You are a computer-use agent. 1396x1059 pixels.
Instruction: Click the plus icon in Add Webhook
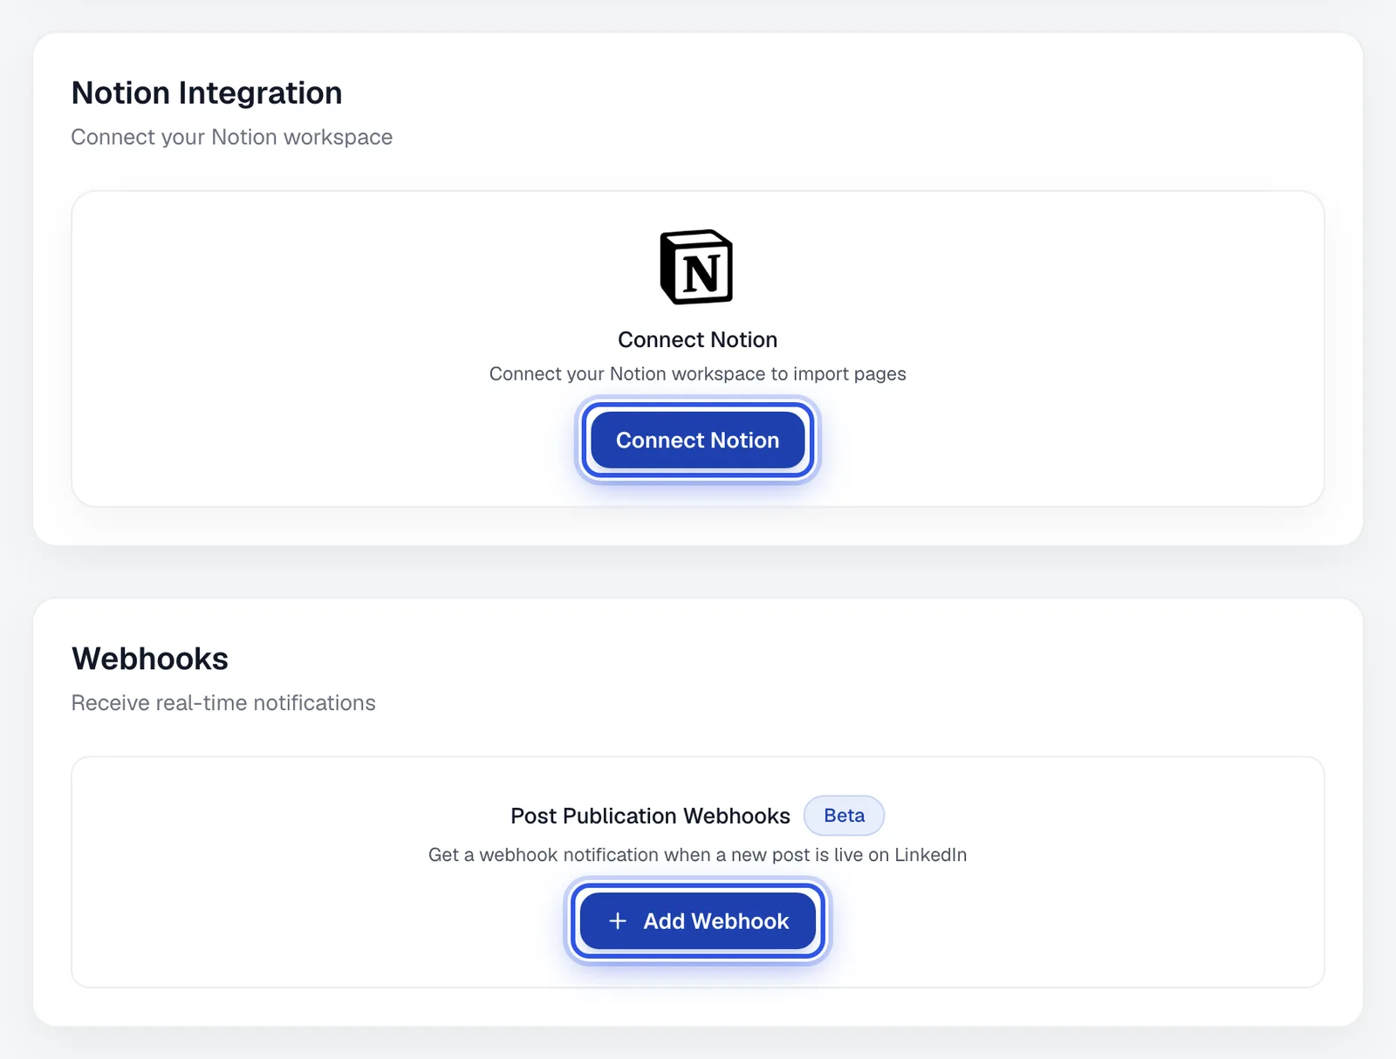coord(618,921)
